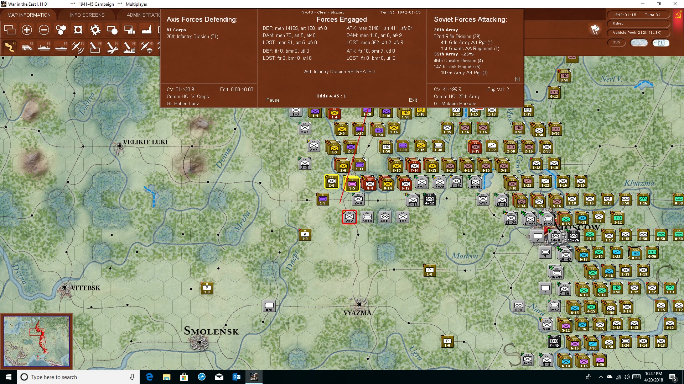Click the zoom out map button
Viewport: 684px width, 384px height.
[x=44, y=30]
